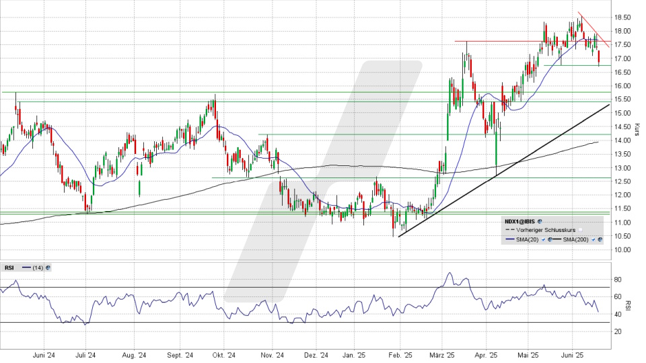The height and width of the screenshot is (363, 646).
Task: Click the SMA(200) legend label
Action: [x=575, y=239]
